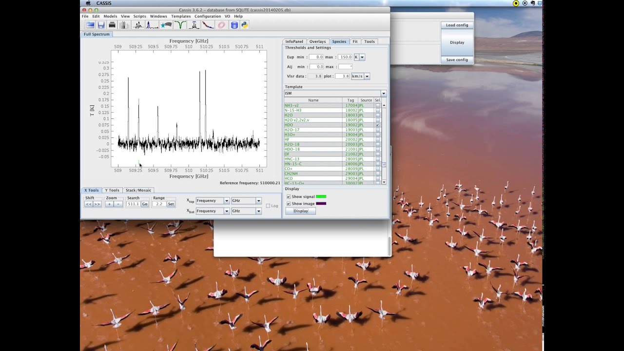Zoom in with the + button
The height and width of the screenshot is (351, 624).
[x=109, y=204]
